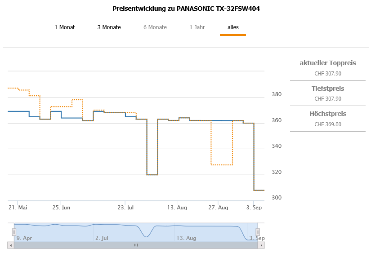Click the left navigator range handle
The height and width of the screenshot is (257, 371).
pyautogui.click(x=14, y=232)
